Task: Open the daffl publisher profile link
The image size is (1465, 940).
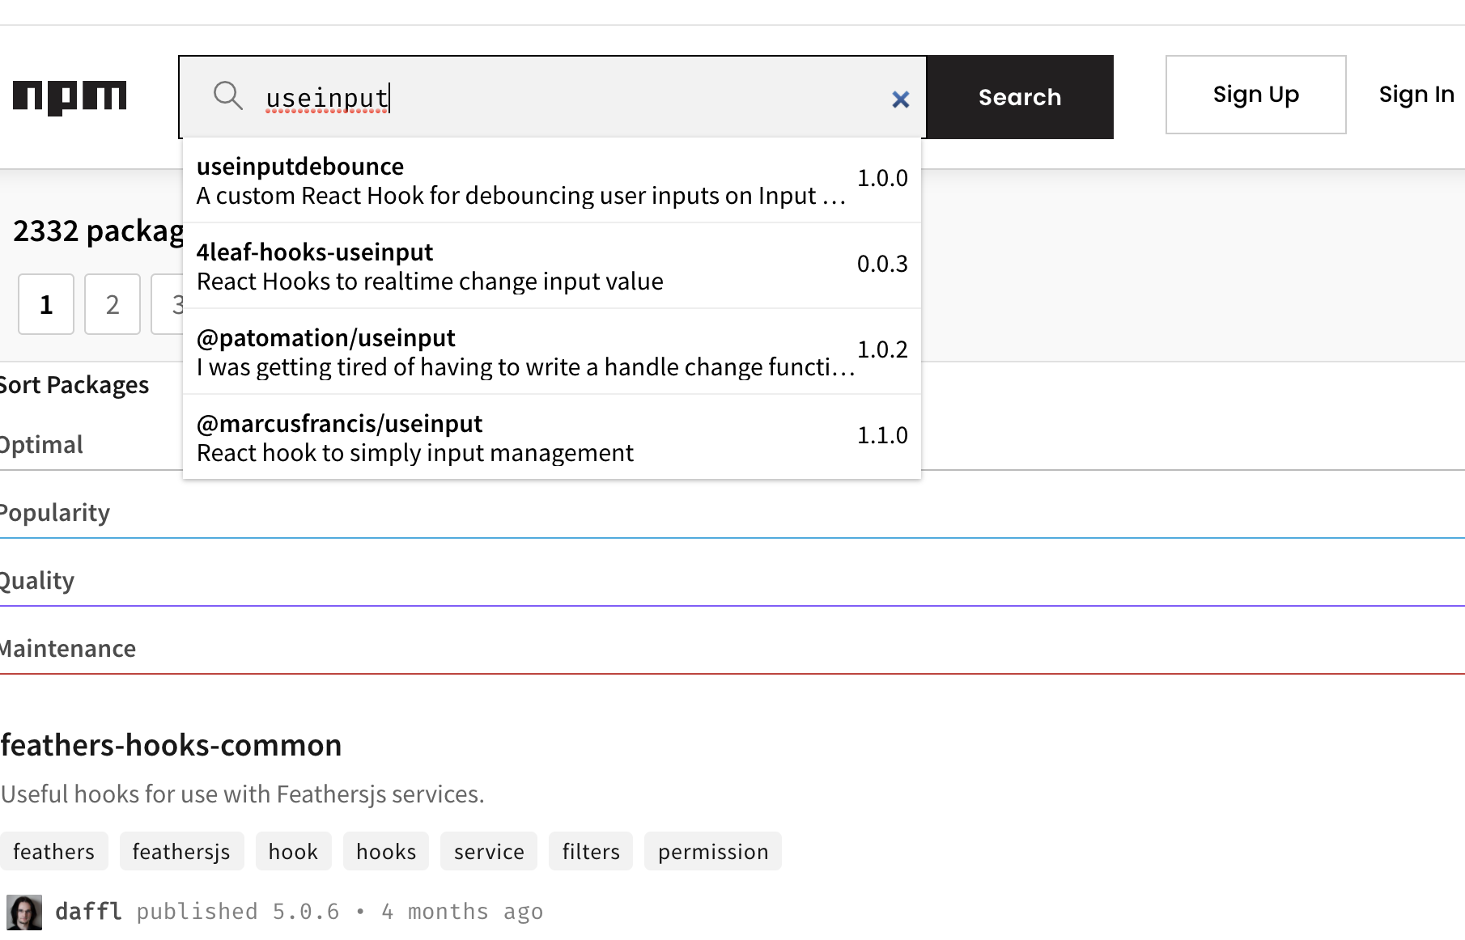Action: 88,912
